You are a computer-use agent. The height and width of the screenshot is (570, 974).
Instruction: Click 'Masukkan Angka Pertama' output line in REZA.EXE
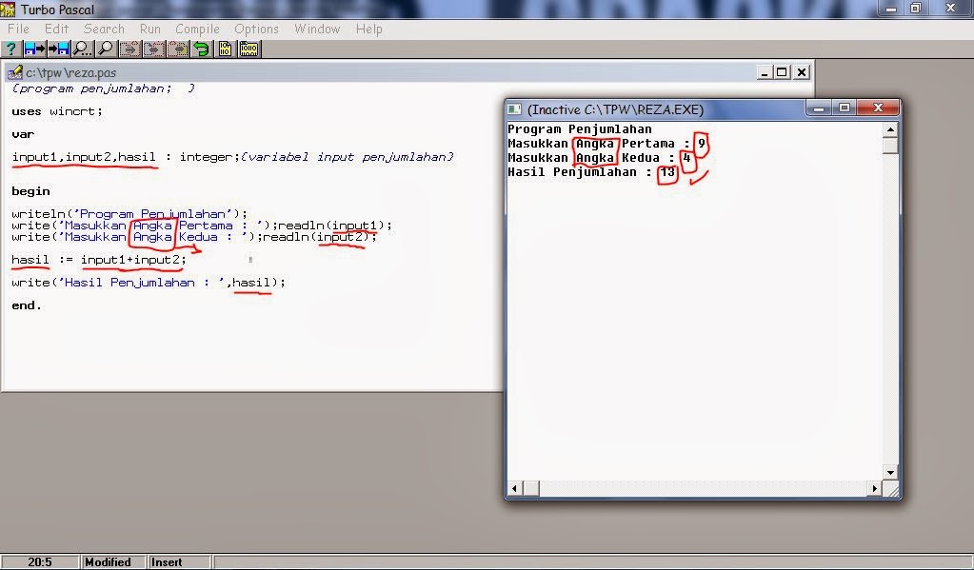(x=607, y=144)
